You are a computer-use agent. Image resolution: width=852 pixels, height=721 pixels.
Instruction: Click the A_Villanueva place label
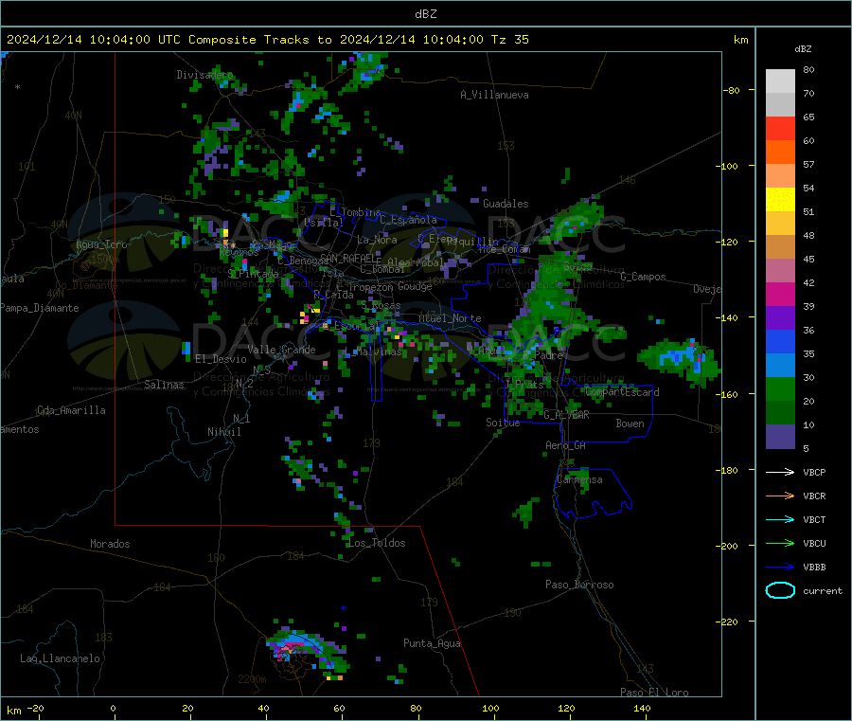point(494,95)
